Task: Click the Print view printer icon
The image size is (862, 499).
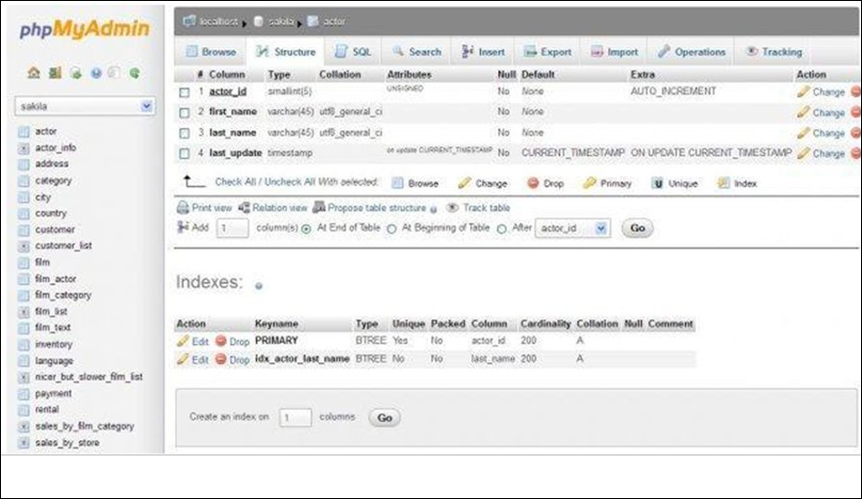Action: click(x=183, y=208)
